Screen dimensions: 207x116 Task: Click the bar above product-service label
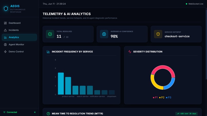coord(68,86)
